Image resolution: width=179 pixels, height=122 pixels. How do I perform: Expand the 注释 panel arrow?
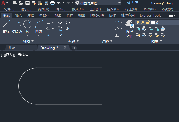coord(111,41)
